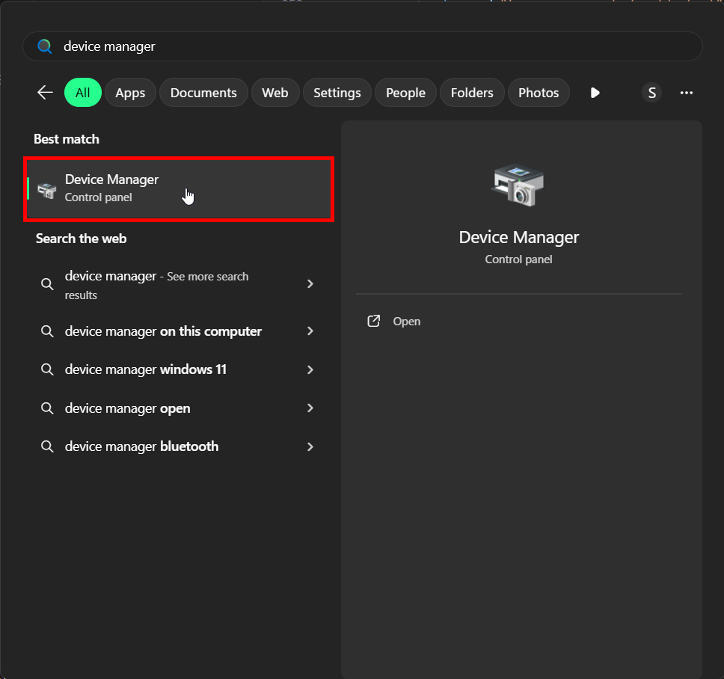724x679 pixels.
Task: Switch to the Web filter tab
Action: tap(275, 92)
